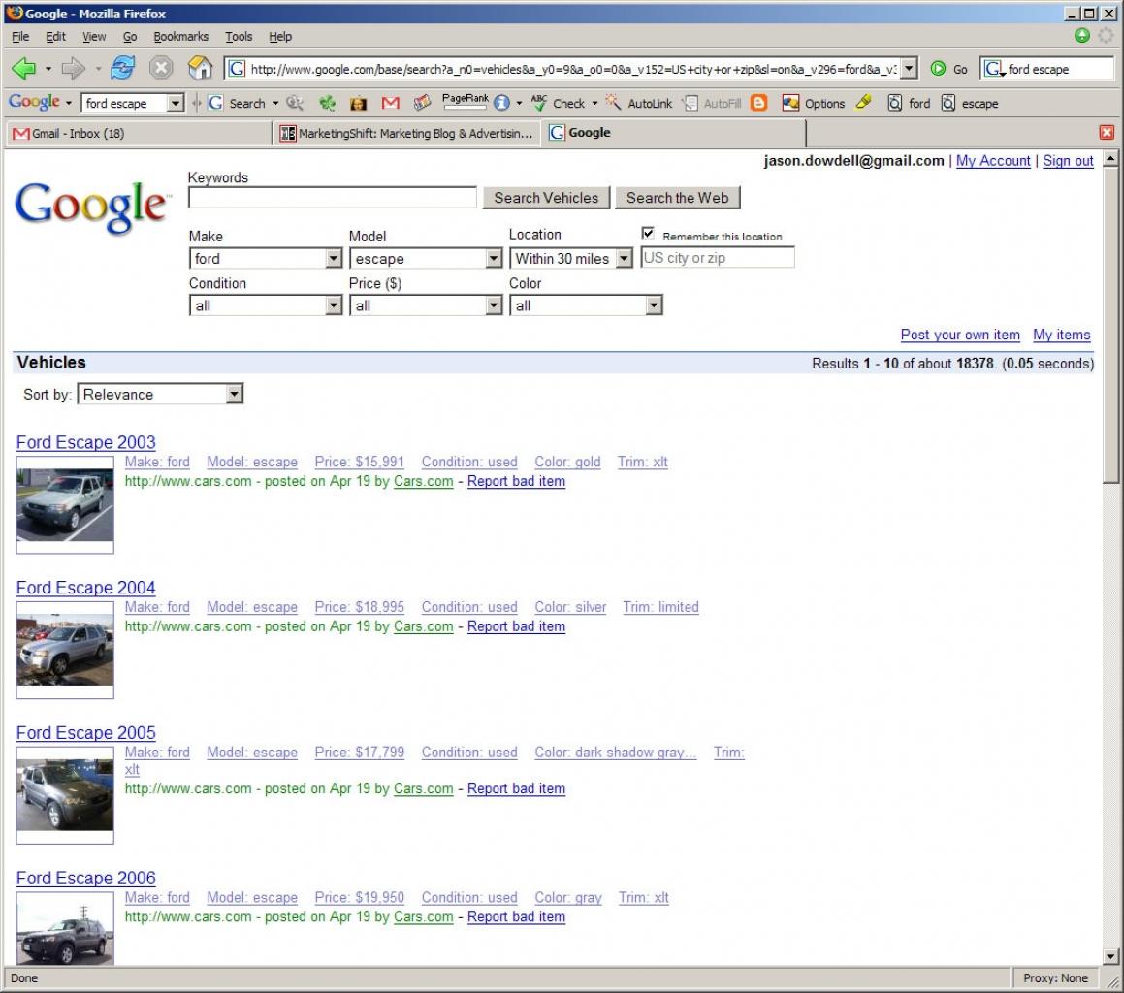Screen dimensions: 1124x993
Task: Click the Google logo in toolbar
Action: pos(34,102)
